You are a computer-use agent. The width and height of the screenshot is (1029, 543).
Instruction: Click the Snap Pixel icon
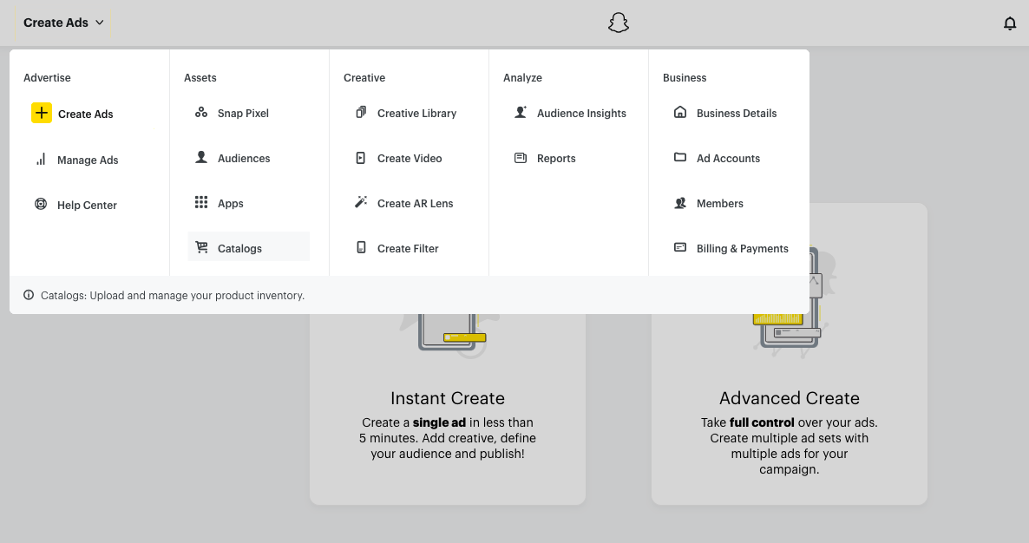tap(201, 113)
